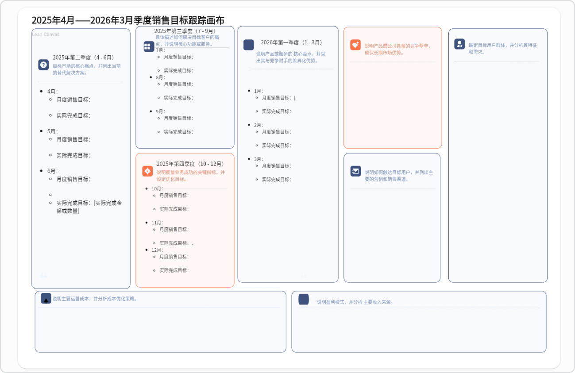Click the 12月 bullet

pyautogui.click(x=157, y=250)
